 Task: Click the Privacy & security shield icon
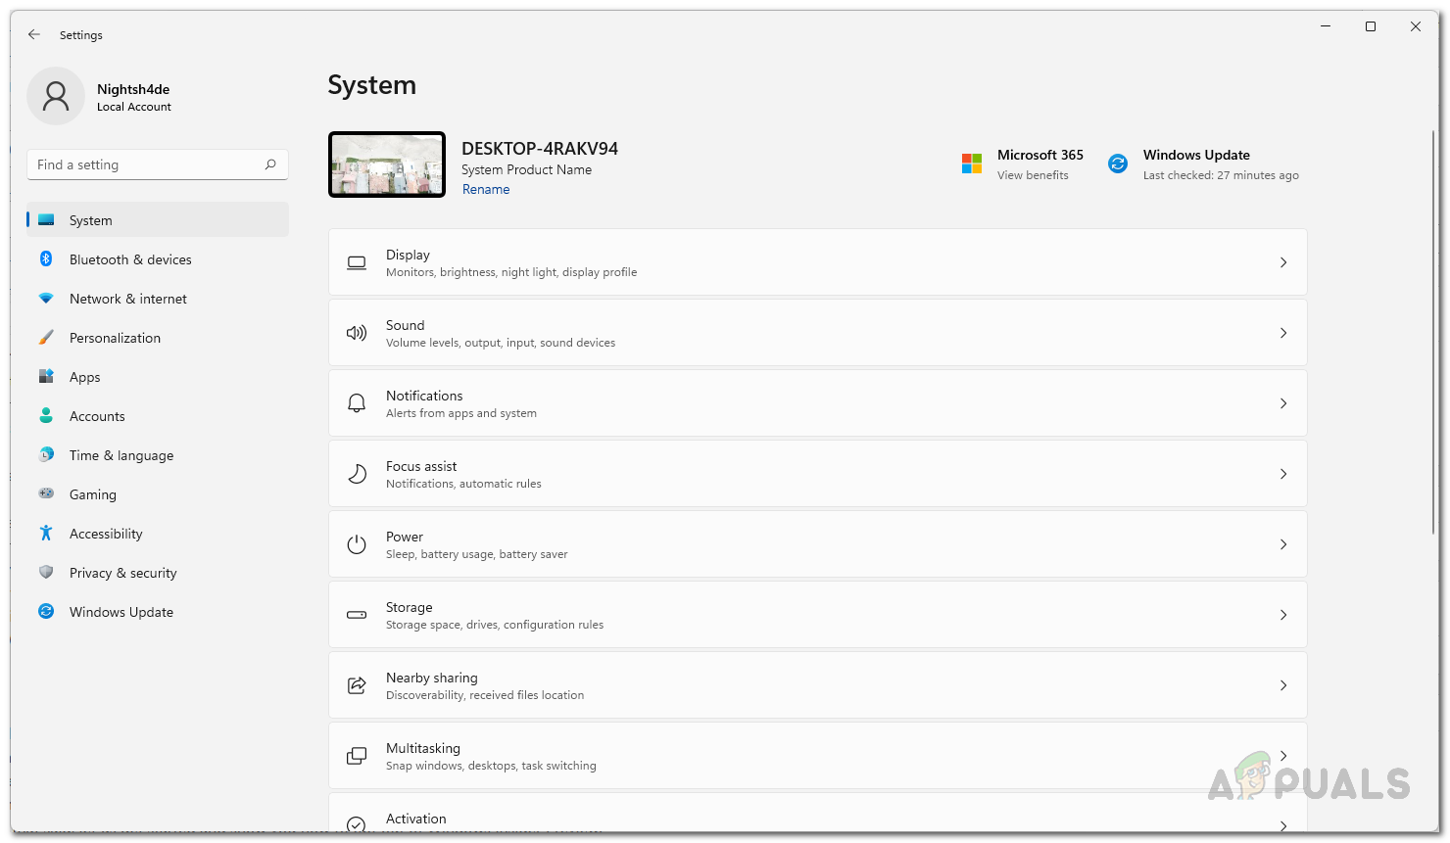(46, 573)
